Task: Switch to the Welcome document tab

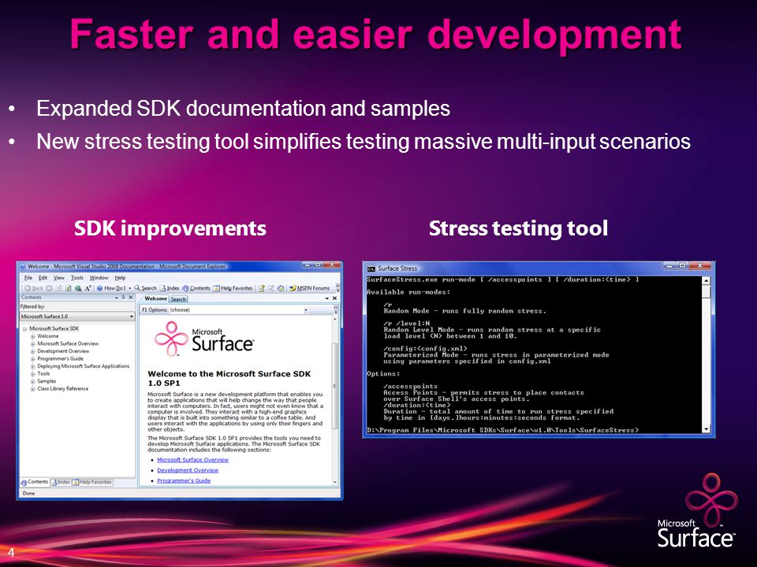Action: [x=155, y=298]
